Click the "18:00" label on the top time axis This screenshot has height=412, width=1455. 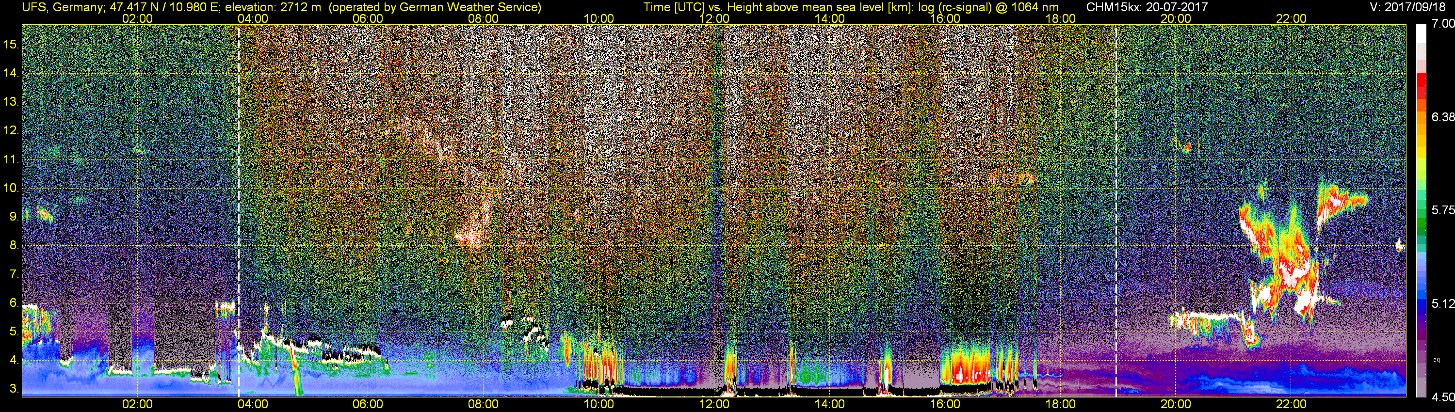(1060, 18)
